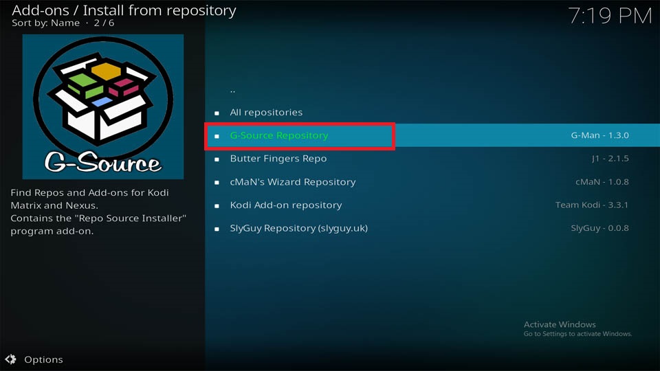The height and width of the screenshot is (371, 660).
Task: Open Butter Fingers Repo
Action: pos(432,159)
